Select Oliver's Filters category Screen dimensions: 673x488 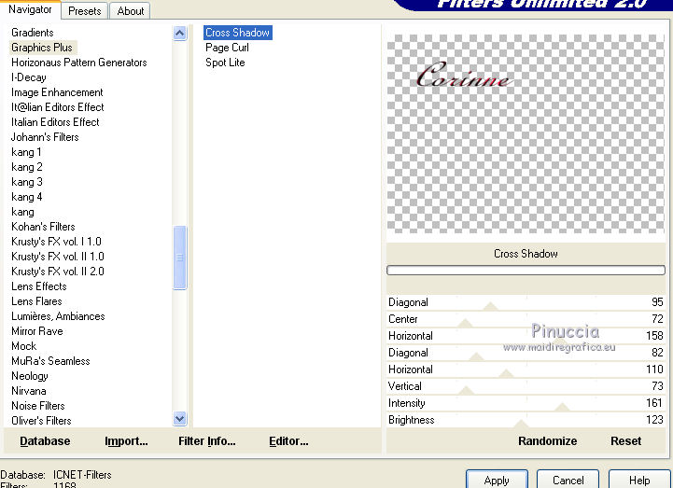[x=41, y=421]
